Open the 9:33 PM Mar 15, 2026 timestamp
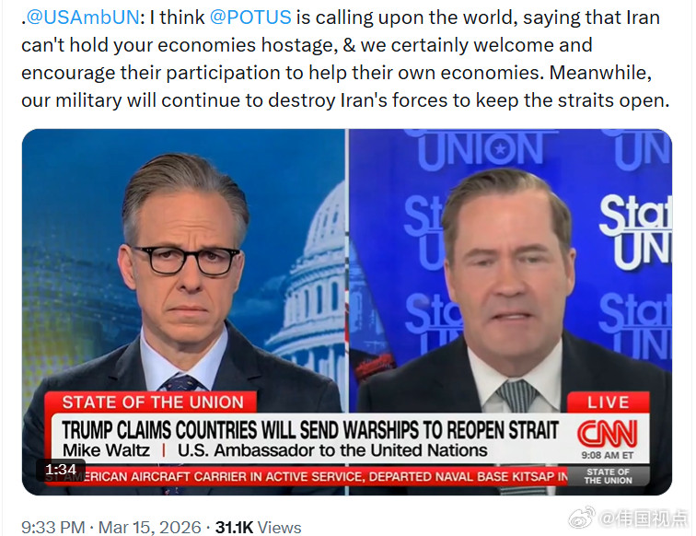This screenshot has height=536, width=696. (111, 528)
